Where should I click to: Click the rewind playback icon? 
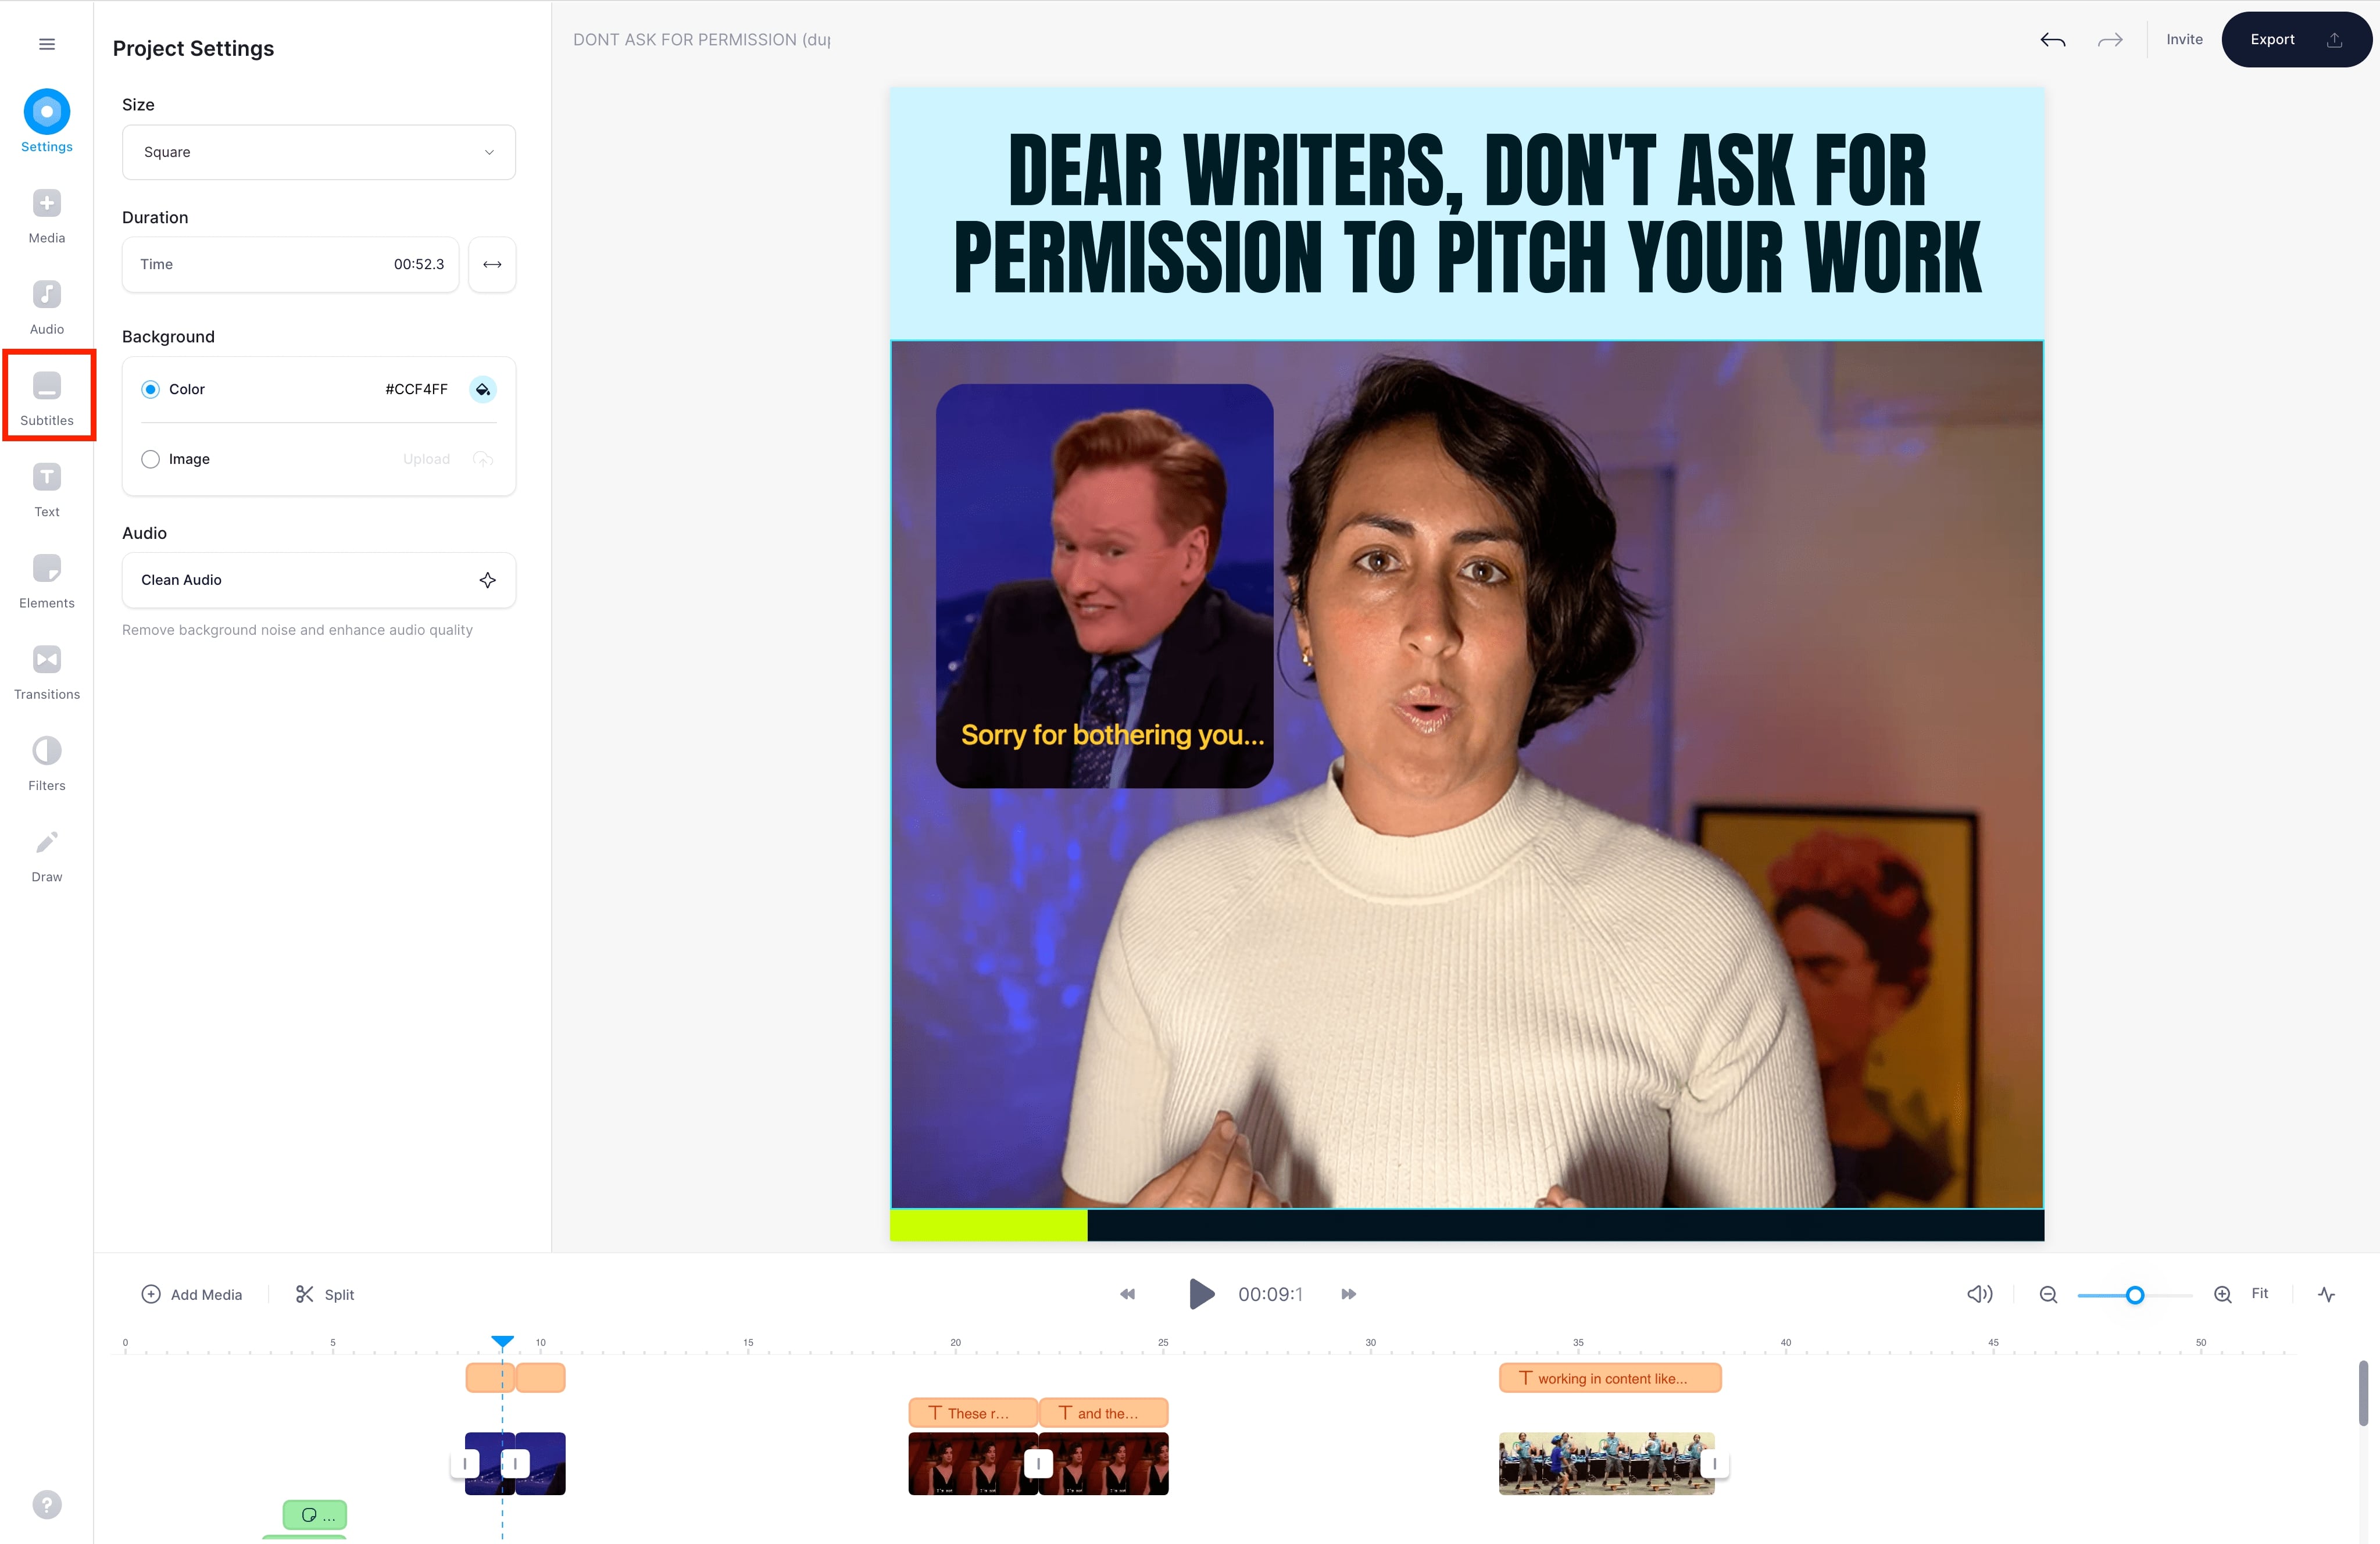[1127, 1294]
